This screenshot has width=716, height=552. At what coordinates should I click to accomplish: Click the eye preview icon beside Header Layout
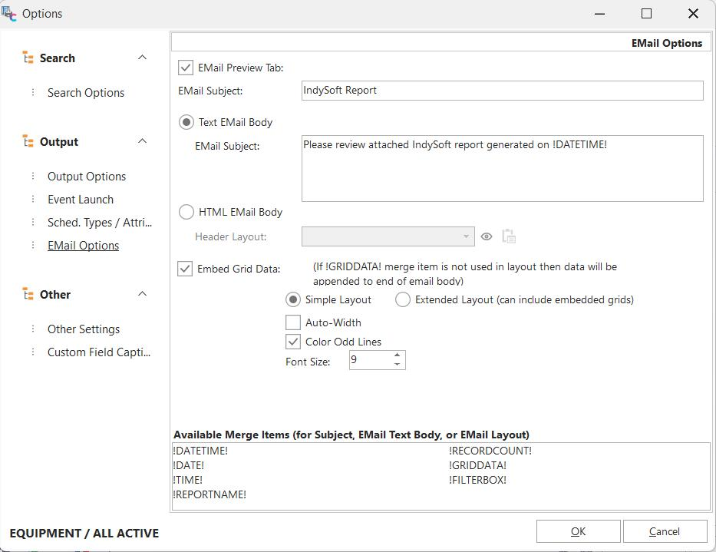point(487,236)
